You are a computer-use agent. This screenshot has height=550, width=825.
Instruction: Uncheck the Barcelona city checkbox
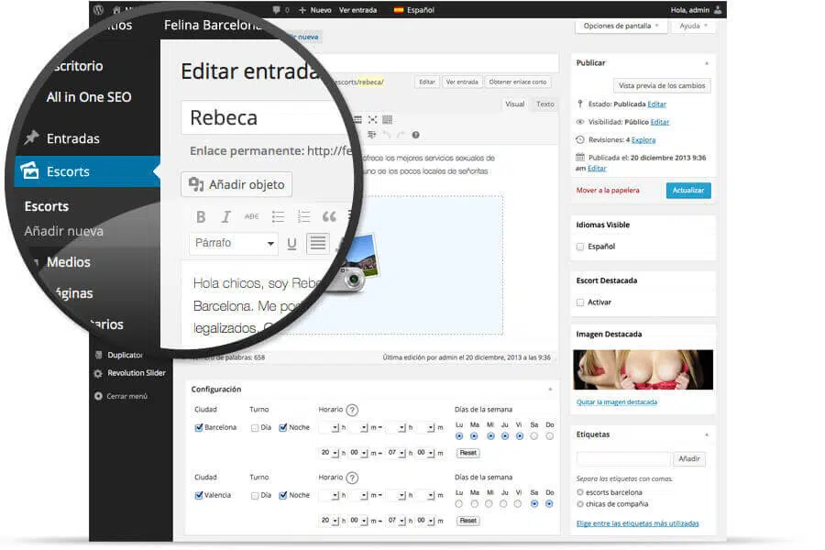tap(198, 427)
